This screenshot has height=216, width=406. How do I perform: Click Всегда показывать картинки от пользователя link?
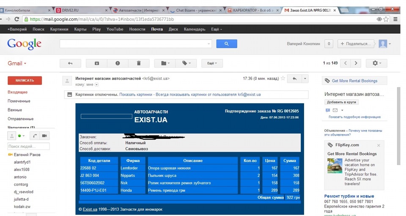(x=208, y=94)
